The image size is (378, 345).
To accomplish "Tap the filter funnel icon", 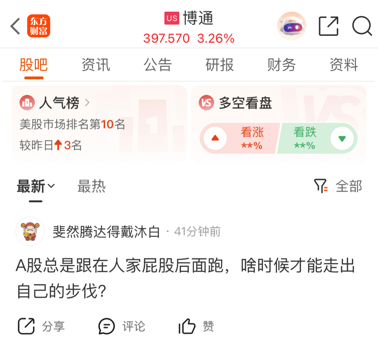I will (x=321, y=186).
